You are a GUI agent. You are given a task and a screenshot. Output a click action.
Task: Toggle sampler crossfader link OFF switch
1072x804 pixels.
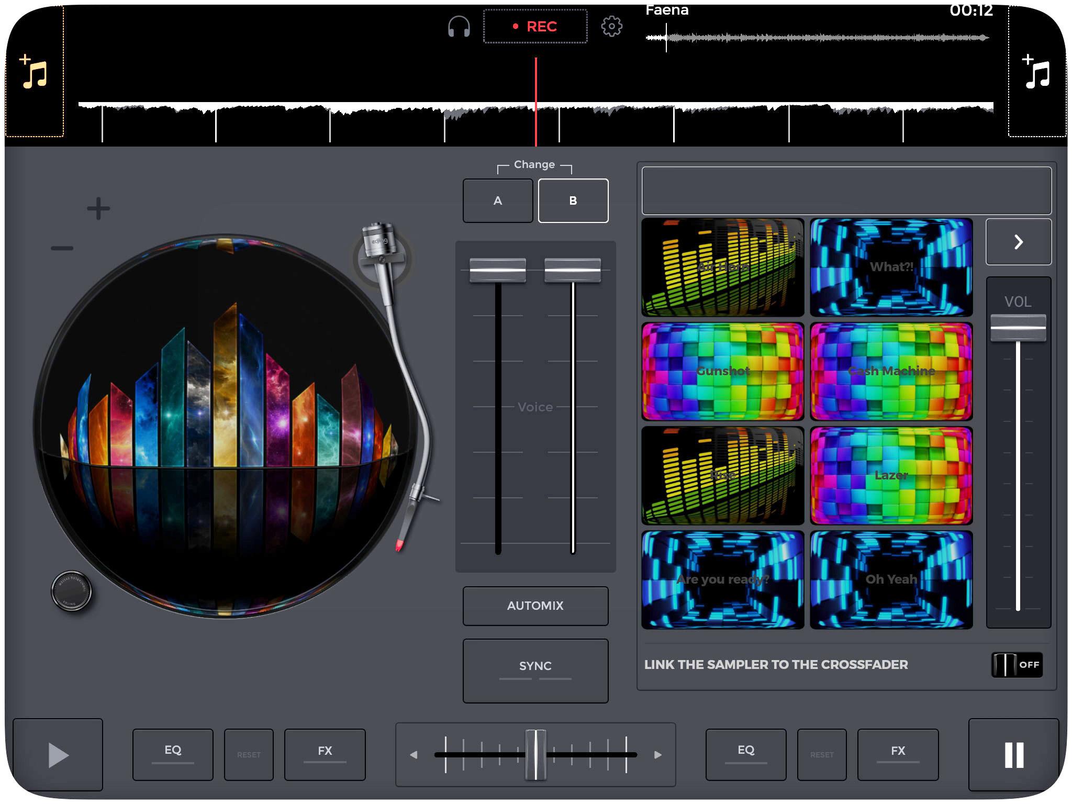[x=1017, y=665]
